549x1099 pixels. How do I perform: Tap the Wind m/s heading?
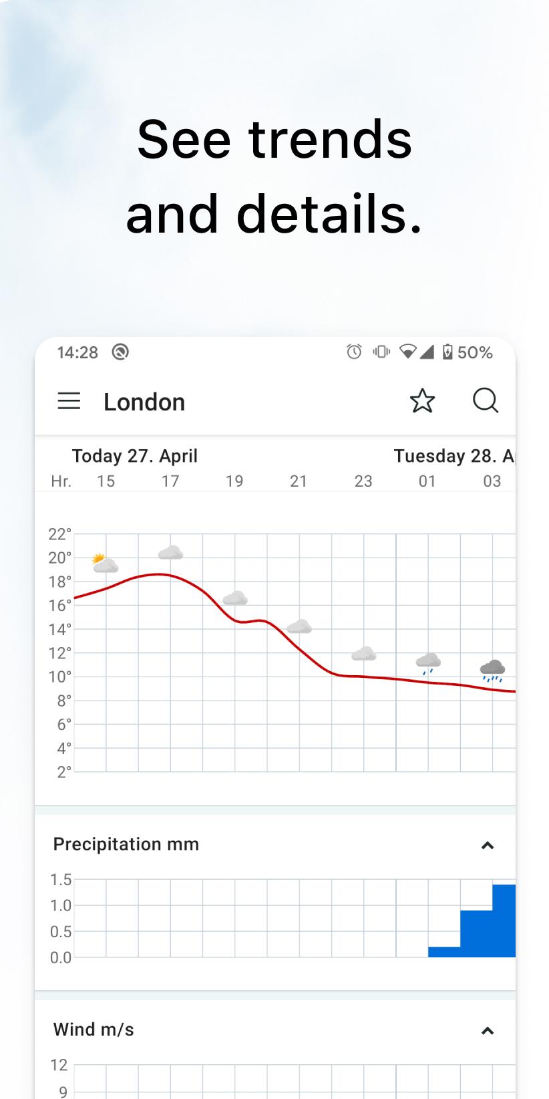[94, 1029]
